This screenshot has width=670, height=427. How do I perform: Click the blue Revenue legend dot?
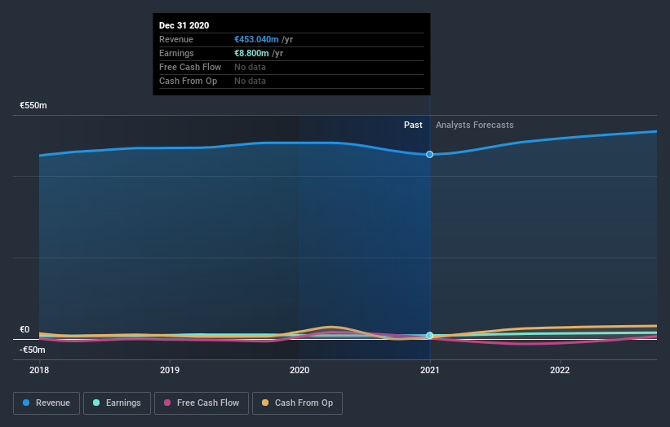pyautogui.click(x=26, y=403)
